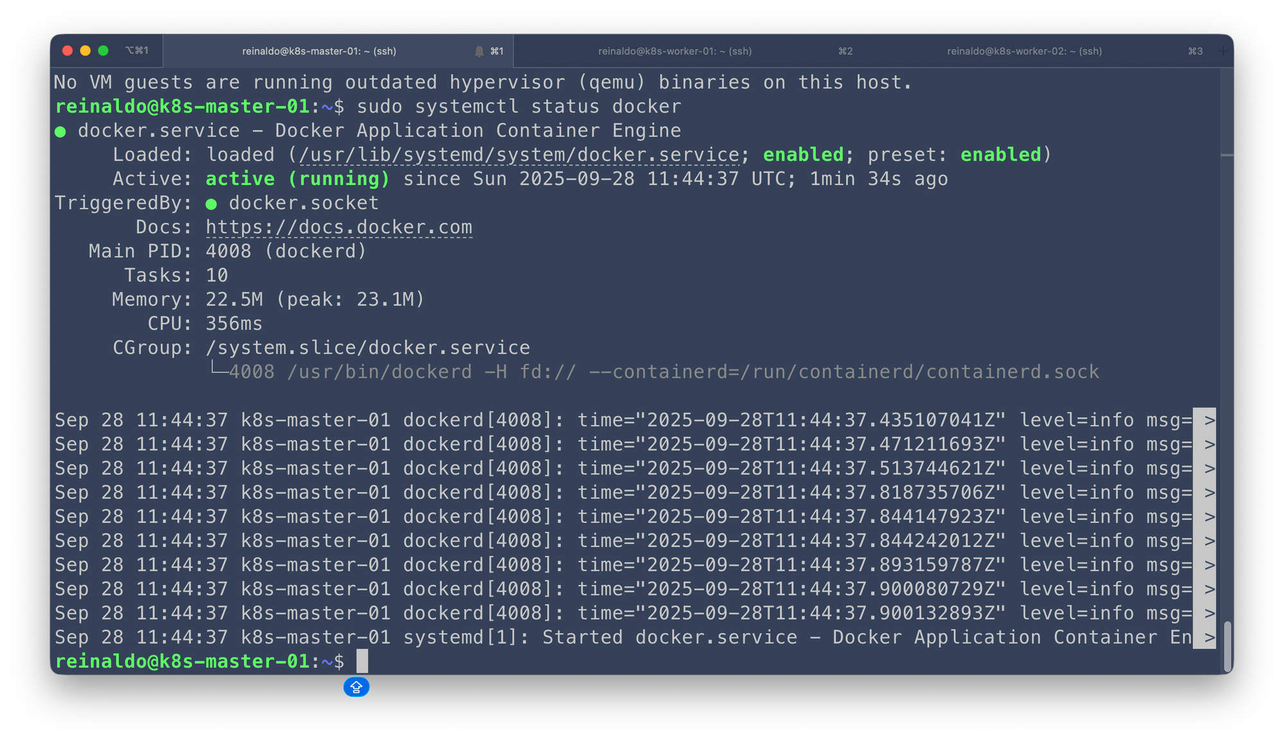Open the https://docs.docker.com link
The image size is (1284, 741).
[x=339, y=227]
